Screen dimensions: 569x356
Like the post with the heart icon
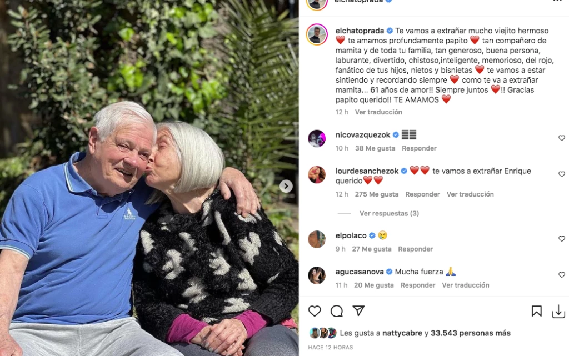click(315, 311)
